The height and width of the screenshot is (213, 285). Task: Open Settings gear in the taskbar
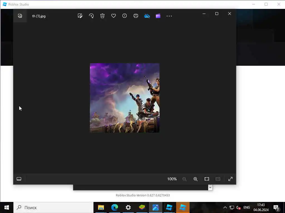(x=128, y=207)
